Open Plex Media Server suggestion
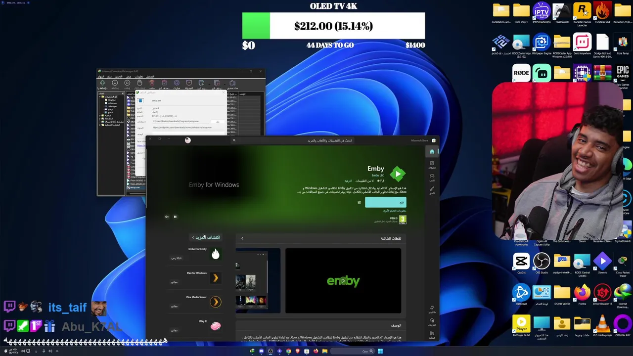 tap(196, 302)
